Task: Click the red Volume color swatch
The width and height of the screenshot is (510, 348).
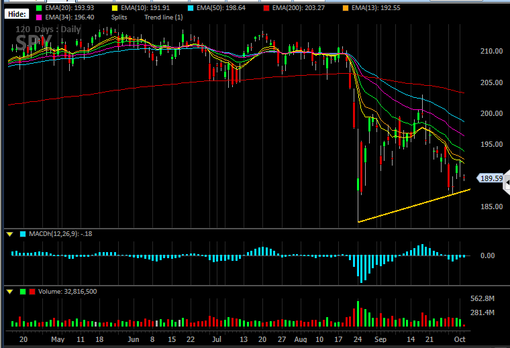Action: [x=32, y=292]
